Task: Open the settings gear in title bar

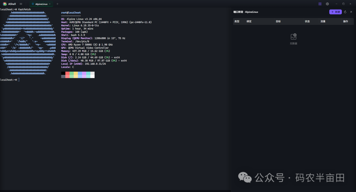Action: (327, 4)
